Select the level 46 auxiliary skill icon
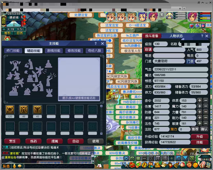The image size is (213, 170). coord(24,110)
